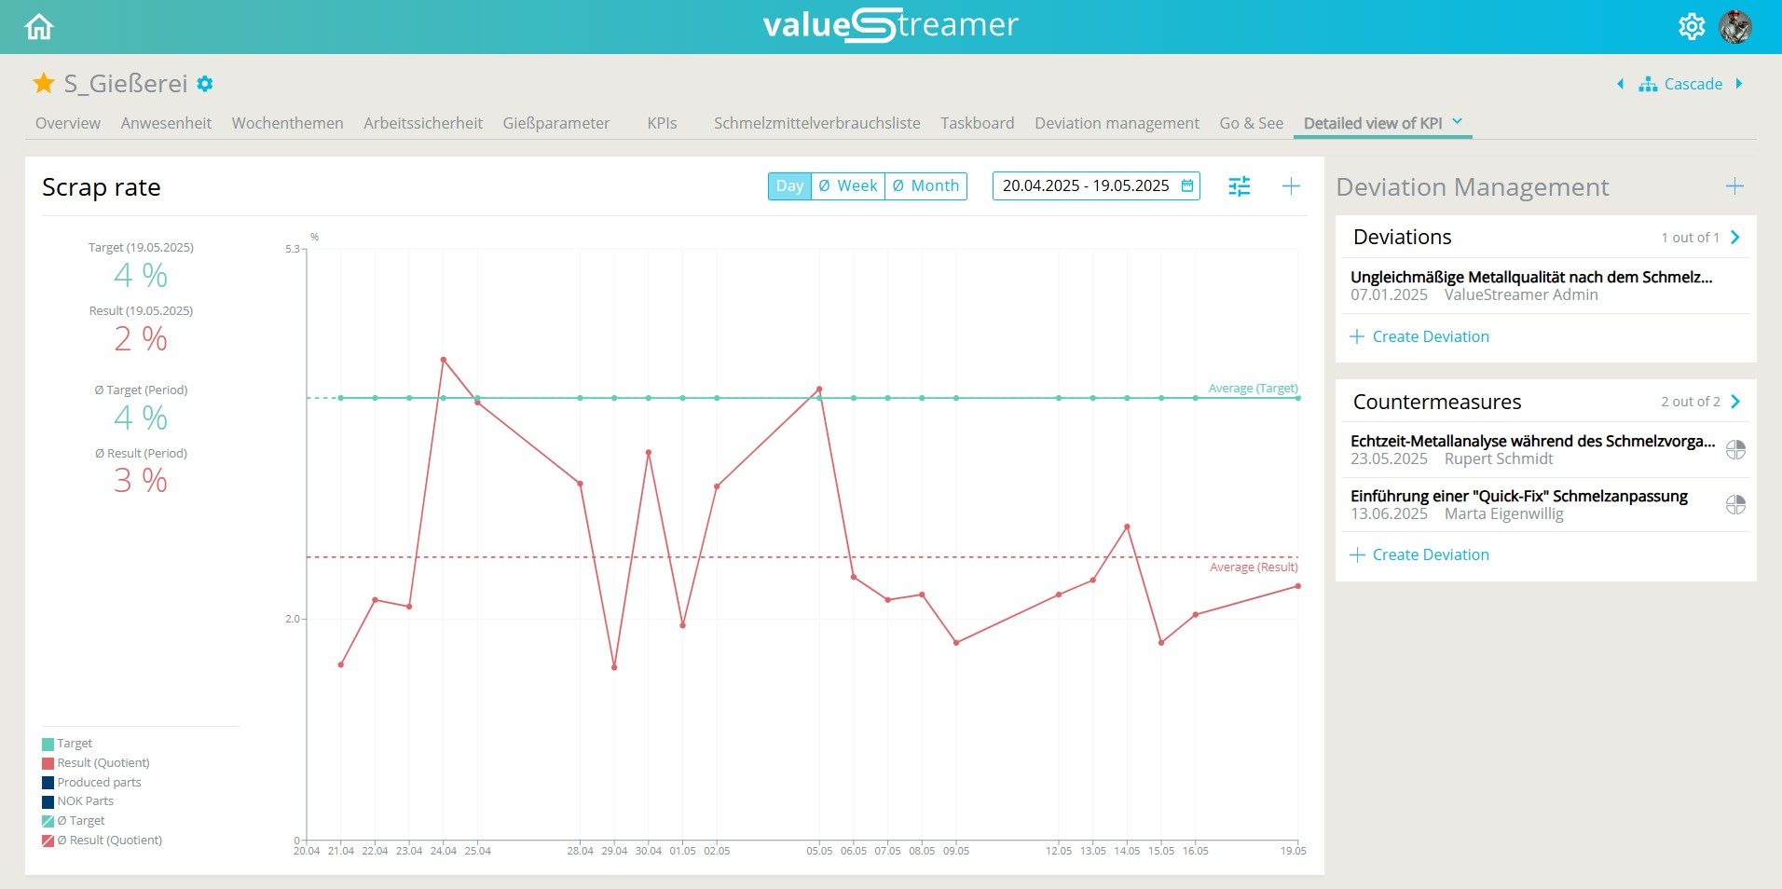
Task: Toggle the Ø Target legend entry
Action: [82, 820]
